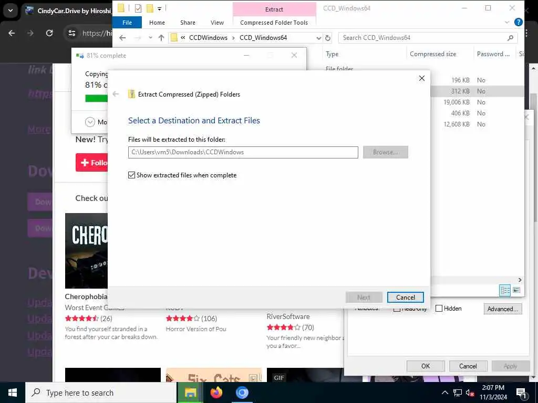
Task: Click the Extract contextual tab header
Action: (274, 9)
